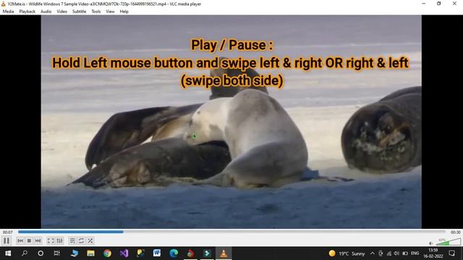Jump to previous media in playlist
This screenshot has width=463, height=260.
coord(20,240)
